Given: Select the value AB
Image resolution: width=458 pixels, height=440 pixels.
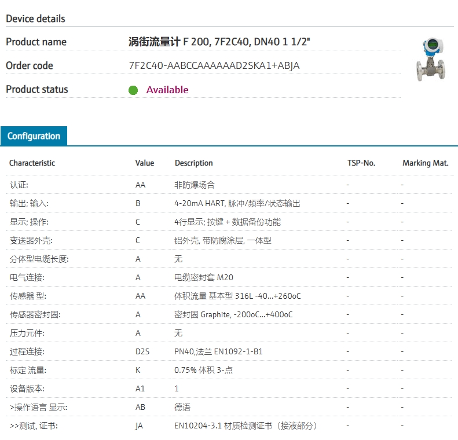Looking at the screenshot, I should [x=140, y=407].
